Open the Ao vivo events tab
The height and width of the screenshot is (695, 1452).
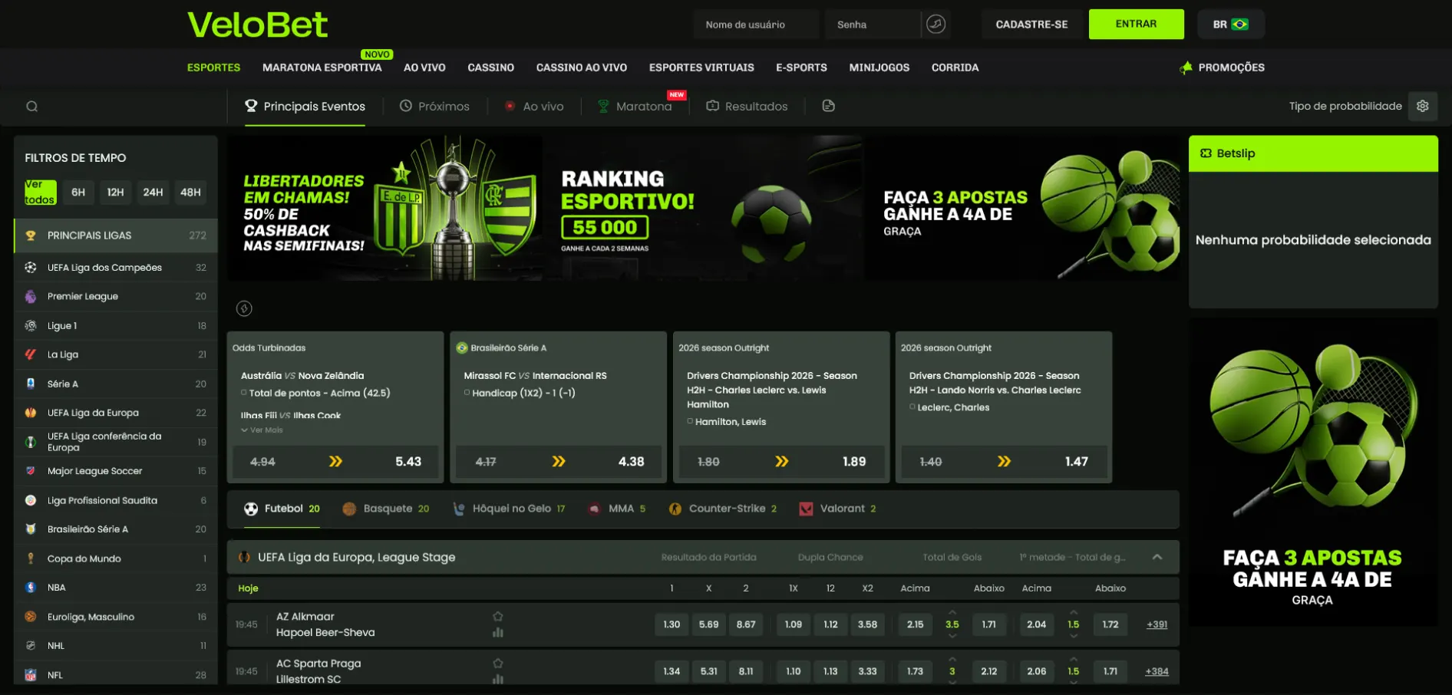click(x=534, y=107)
